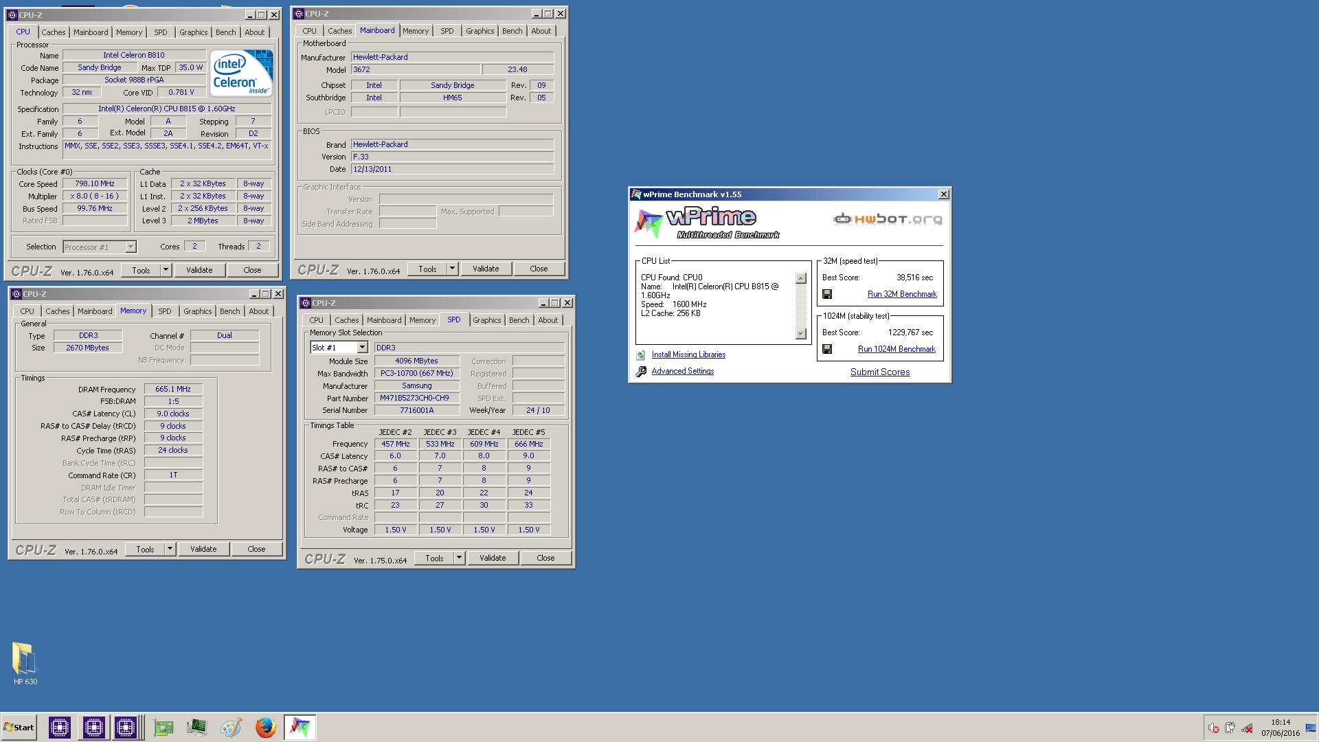Click the DRAM Frequency 665.1 MHz value
The width and height of the screenshot is (1319, 742).
(173, 389)
